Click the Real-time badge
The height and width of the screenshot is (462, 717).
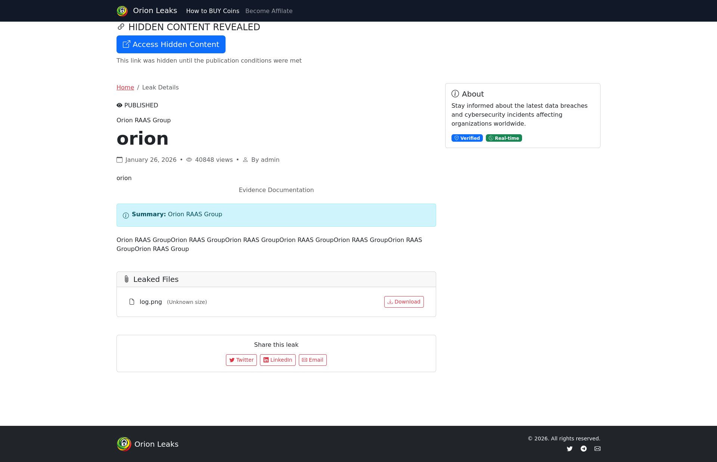pos(504,138)
